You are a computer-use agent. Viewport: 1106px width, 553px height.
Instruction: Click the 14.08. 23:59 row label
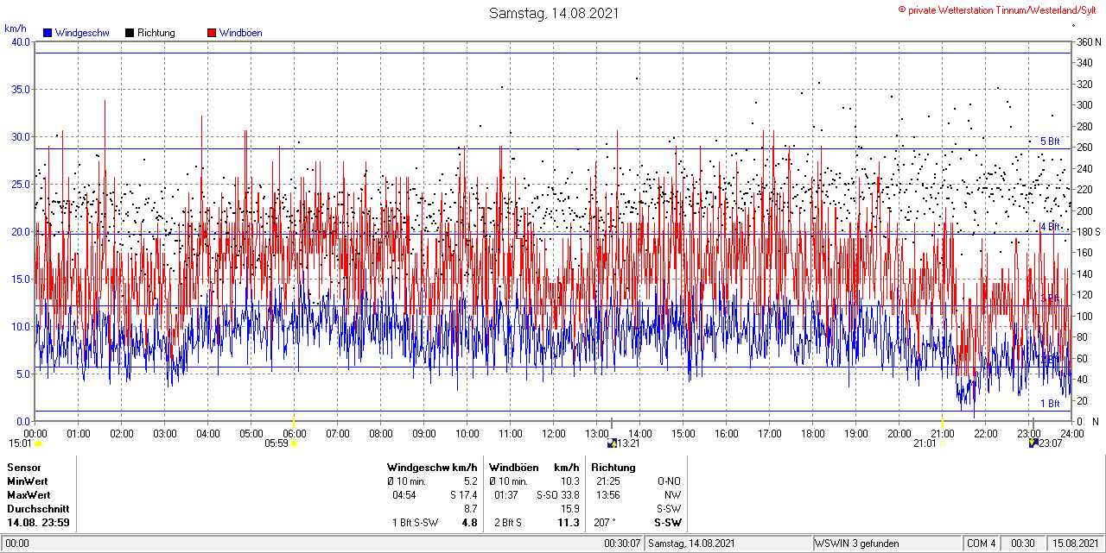pos(38,523)
